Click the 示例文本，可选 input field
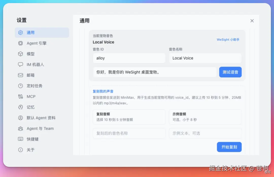 click(205, 133)
